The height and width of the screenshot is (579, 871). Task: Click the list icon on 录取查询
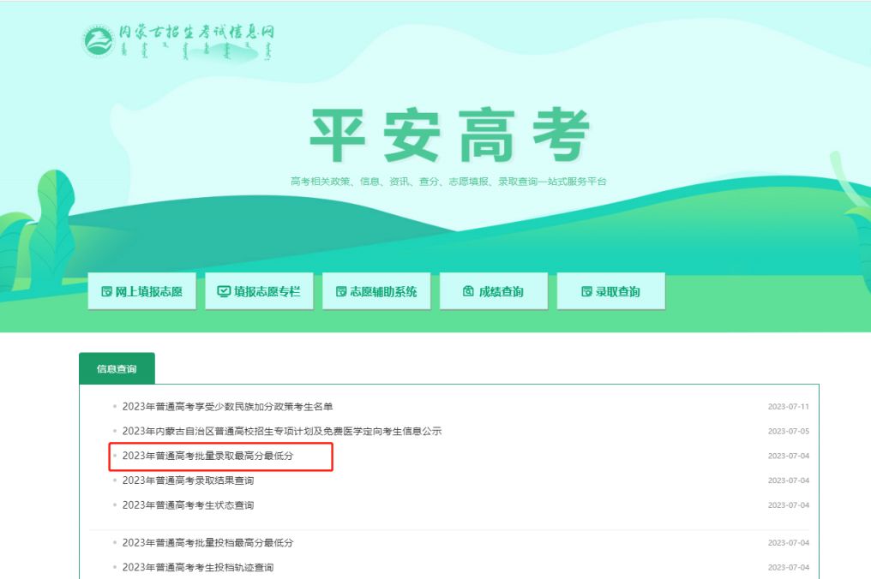point(586,291)
